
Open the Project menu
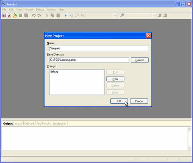tap(29, 10)
